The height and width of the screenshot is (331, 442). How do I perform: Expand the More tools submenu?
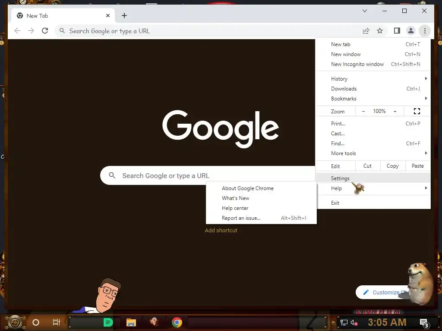(373, 153)
